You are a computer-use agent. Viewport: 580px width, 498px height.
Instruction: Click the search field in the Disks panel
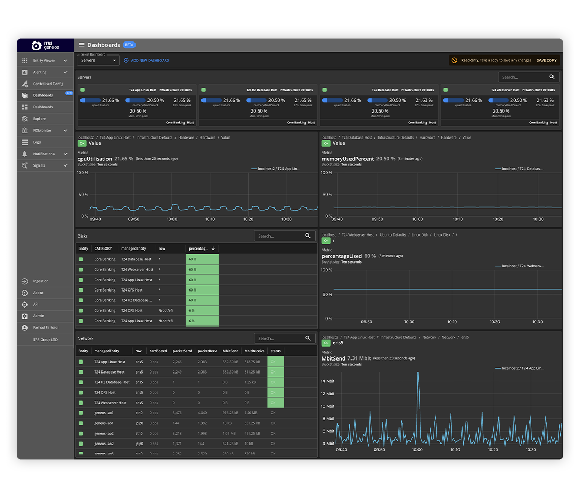point(280,236)
